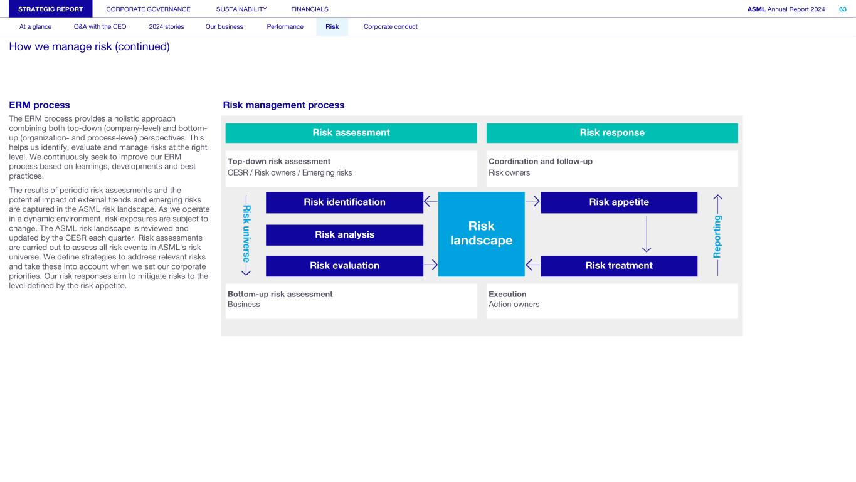This screenshot has height=482, width=856.
Task: Select the highlighted Risk sub-tab
Action: pyautogui.click(x=332, y=26)
